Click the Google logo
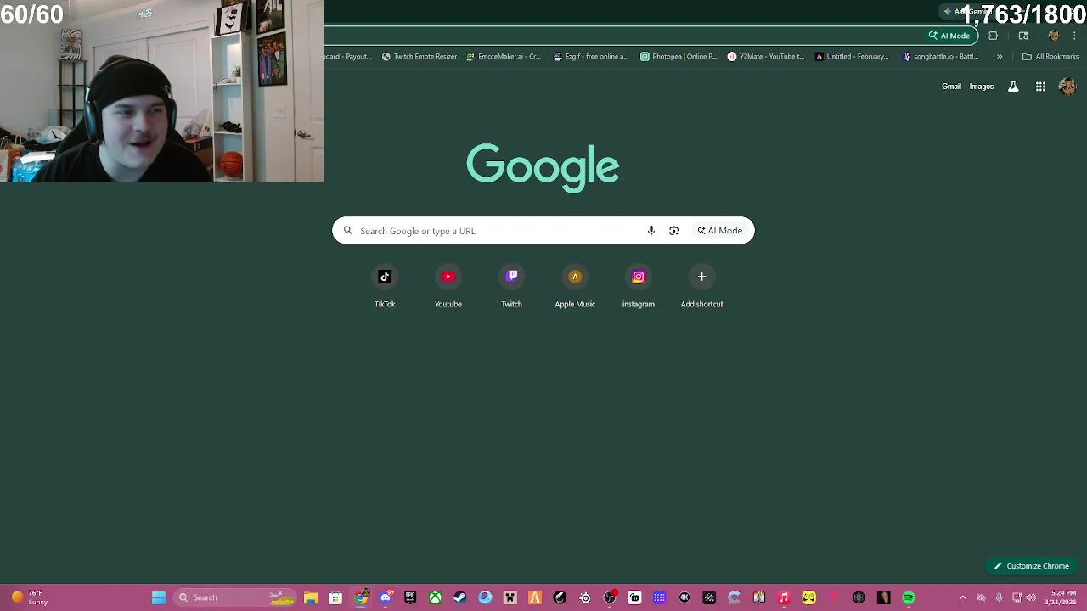Viewport: 1087px width, 611px height. (543, 167)
